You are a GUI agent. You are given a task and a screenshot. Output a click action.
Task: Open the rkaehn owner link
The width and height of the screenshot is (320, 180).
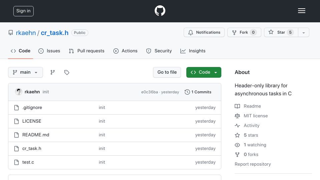point(26,33)
